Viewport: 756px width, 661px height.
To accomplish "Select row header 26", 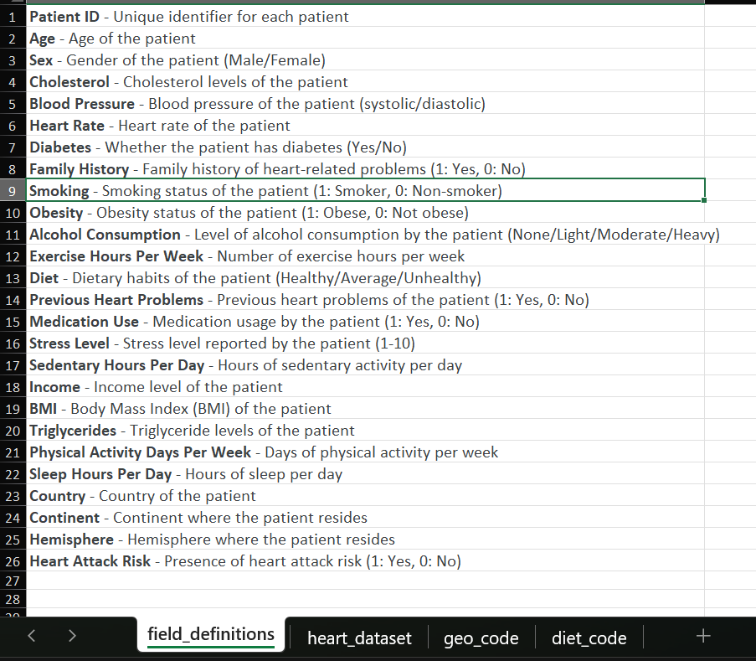I will coord(12,560).
